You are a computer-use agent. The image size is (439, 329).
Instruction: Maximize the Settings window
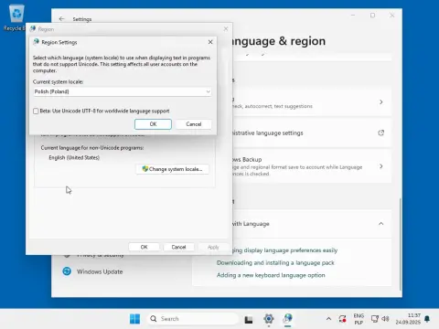372,16
